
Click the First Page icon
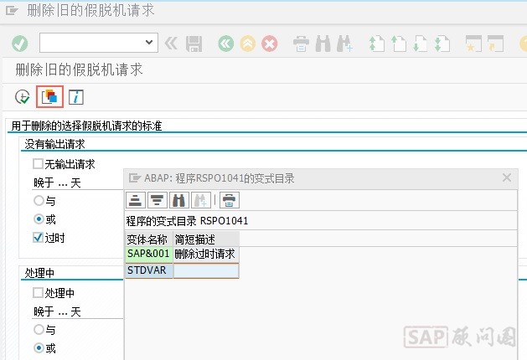point(377,44)
